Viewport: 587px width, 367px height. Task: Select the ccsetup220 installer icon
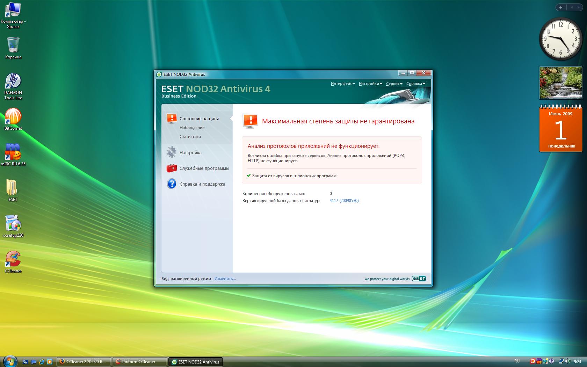(13, 226)
